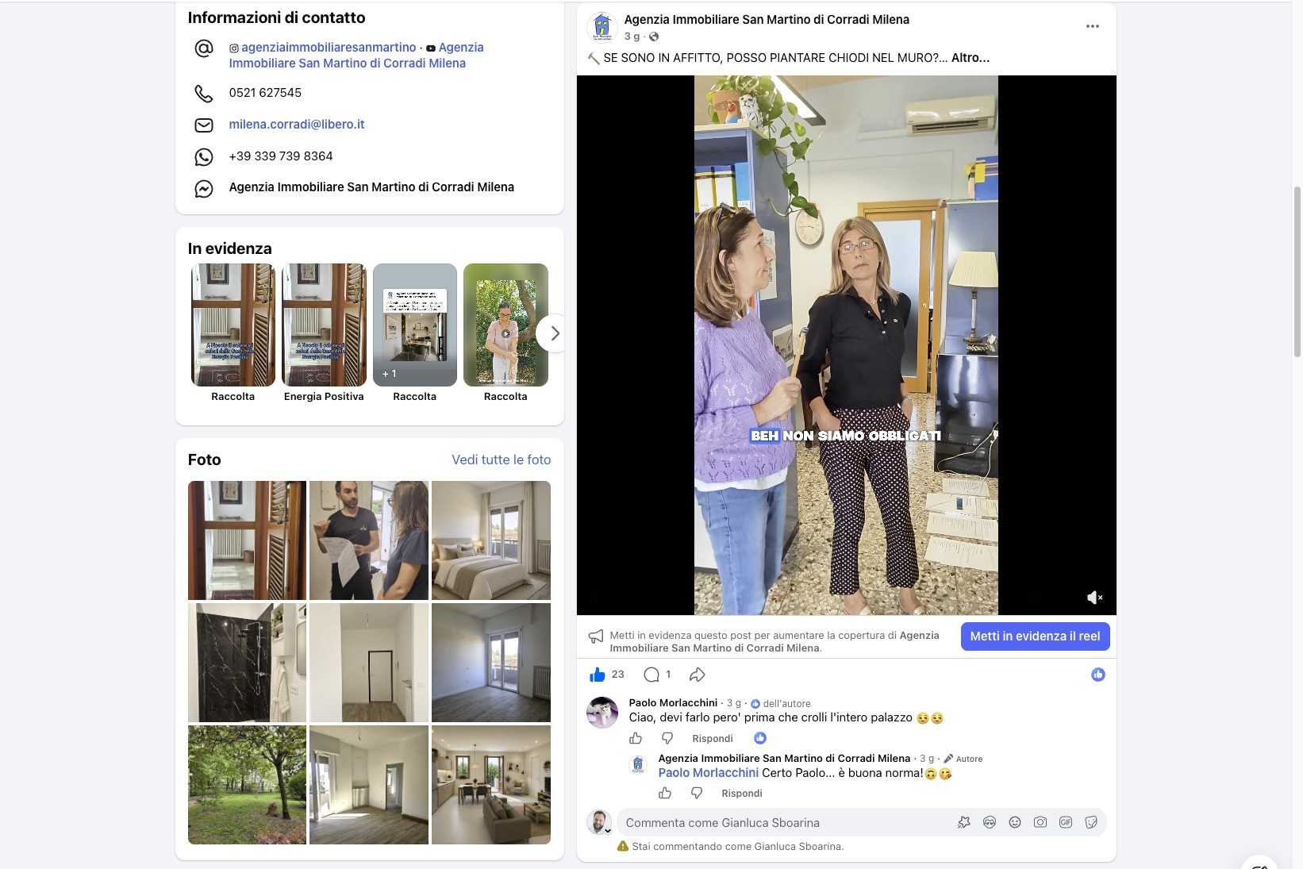The image size is (1303, 869).
Task: Open comments via the speech bubble icon
Action: point(651,675)
